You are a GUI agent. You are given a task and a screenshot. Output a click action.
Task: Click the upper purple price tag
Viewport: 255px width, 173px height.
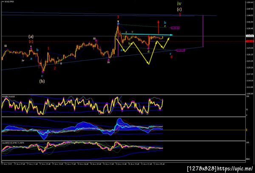(x=175, y=28)
